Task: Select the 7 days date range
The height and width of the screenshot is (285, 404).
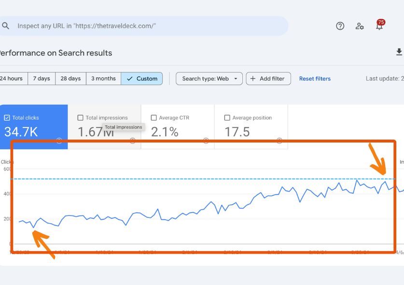Action: (x=42, y=79)
